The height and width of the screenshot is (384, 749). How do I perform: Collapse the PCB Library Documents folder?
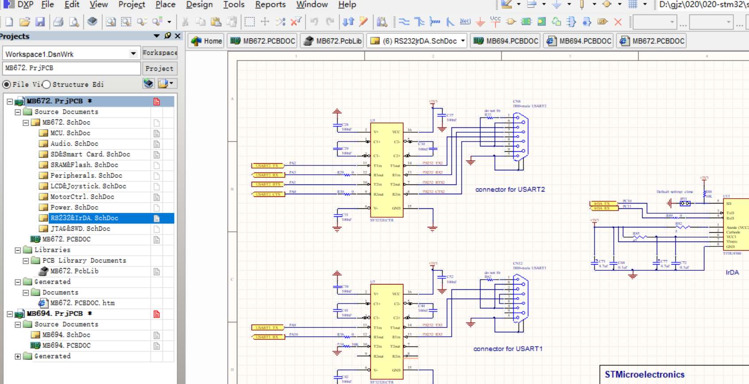click(x=26, y=261)
